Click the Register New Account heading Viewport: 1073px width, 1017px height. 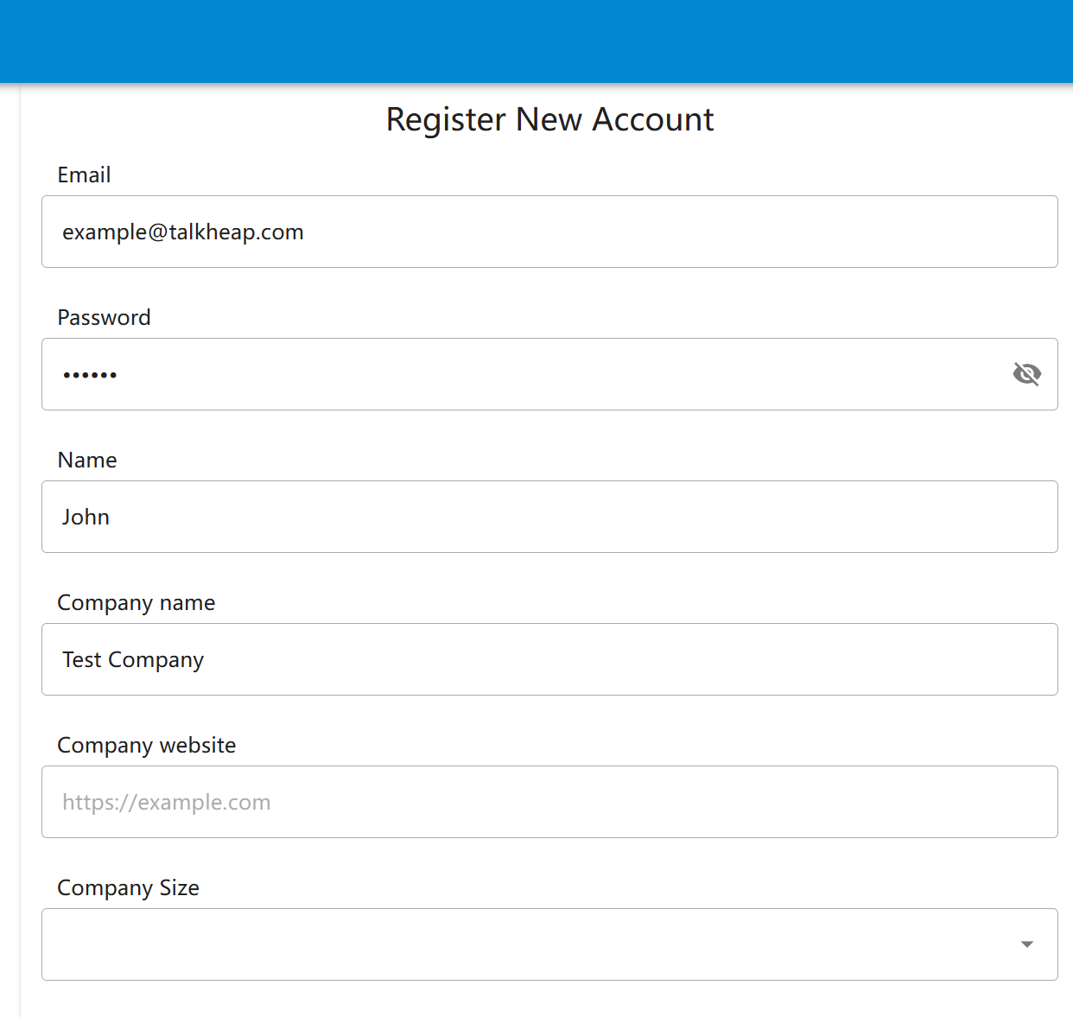549,119
